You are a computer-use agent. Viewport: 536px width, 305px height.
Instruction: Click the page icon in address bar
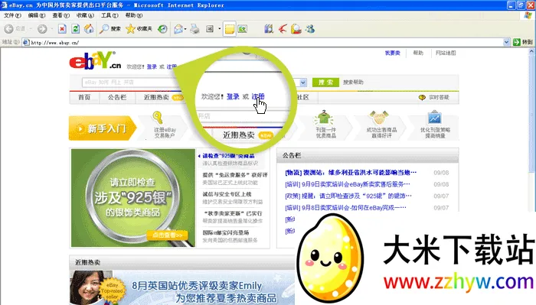[26, 42]
